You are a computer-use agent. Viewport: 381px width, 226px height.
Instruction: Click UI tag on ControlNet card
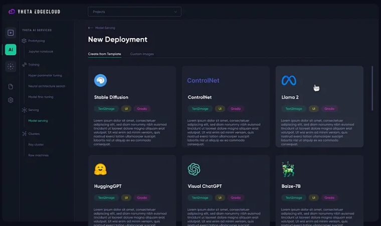(x=220, y=109)
